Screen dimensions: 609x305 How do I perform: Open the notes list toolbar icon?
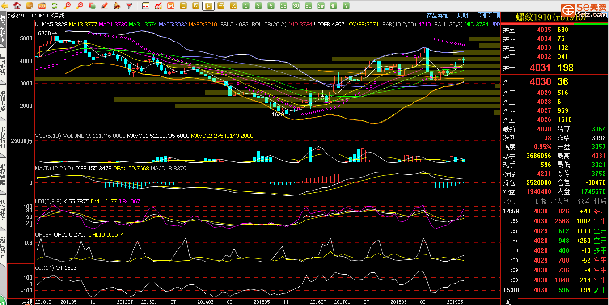coord(30,6)
